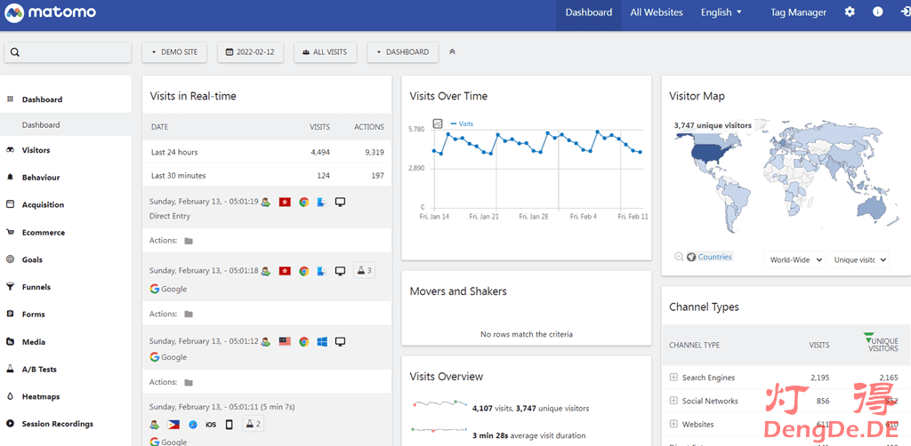The height and width of the screenshot is (446, 911).
Task: Open the Administration settings gear icon
Action: 850,12
